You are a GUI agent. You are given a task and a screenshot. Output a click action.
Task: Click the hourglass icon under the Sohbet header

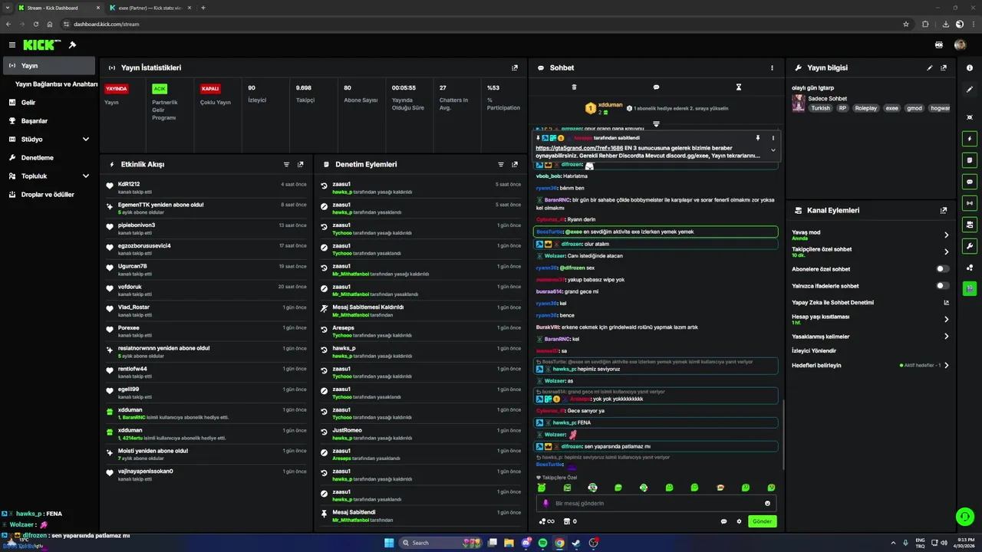click(x=739, y=87)
